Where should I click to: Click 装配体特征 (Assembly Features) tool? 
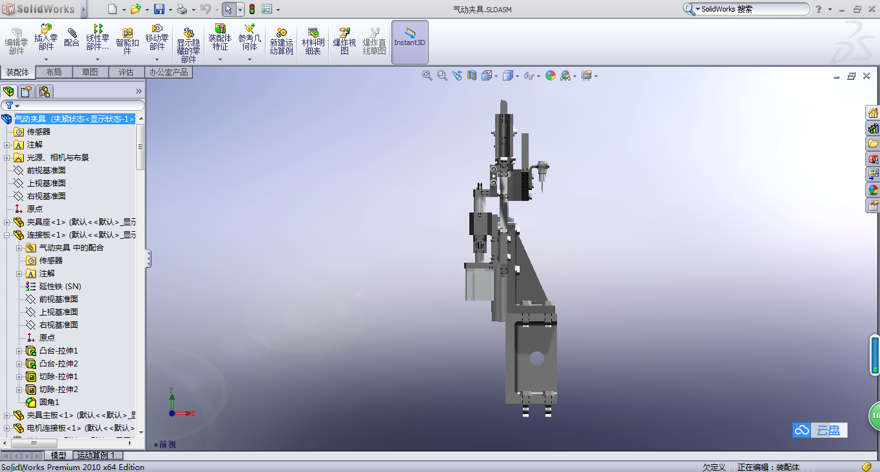[220, 38]
